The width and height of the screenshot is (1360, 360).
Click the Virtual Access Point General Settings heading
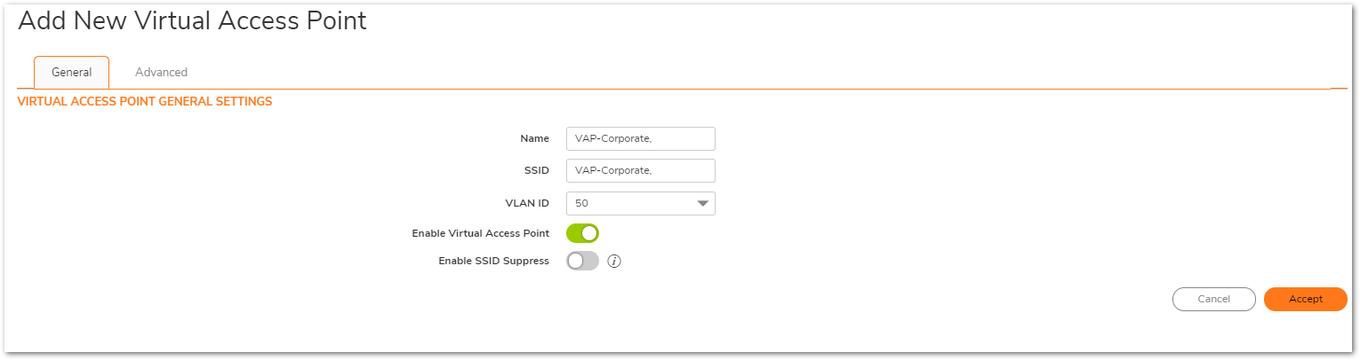pyautogui.click(x=145, y=102)
